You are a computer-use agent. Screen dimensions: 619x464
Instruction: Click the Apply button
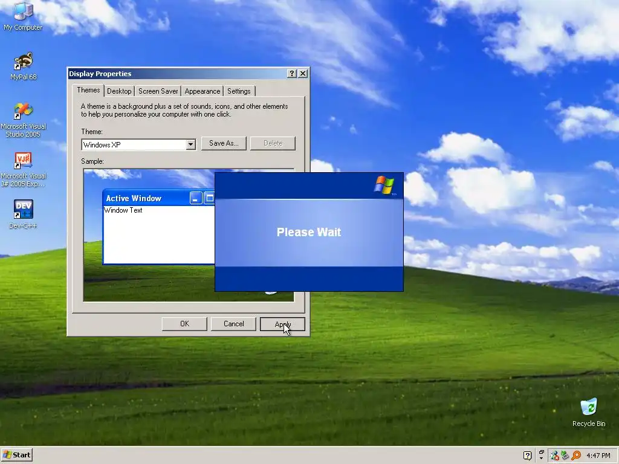pos(282,324)
